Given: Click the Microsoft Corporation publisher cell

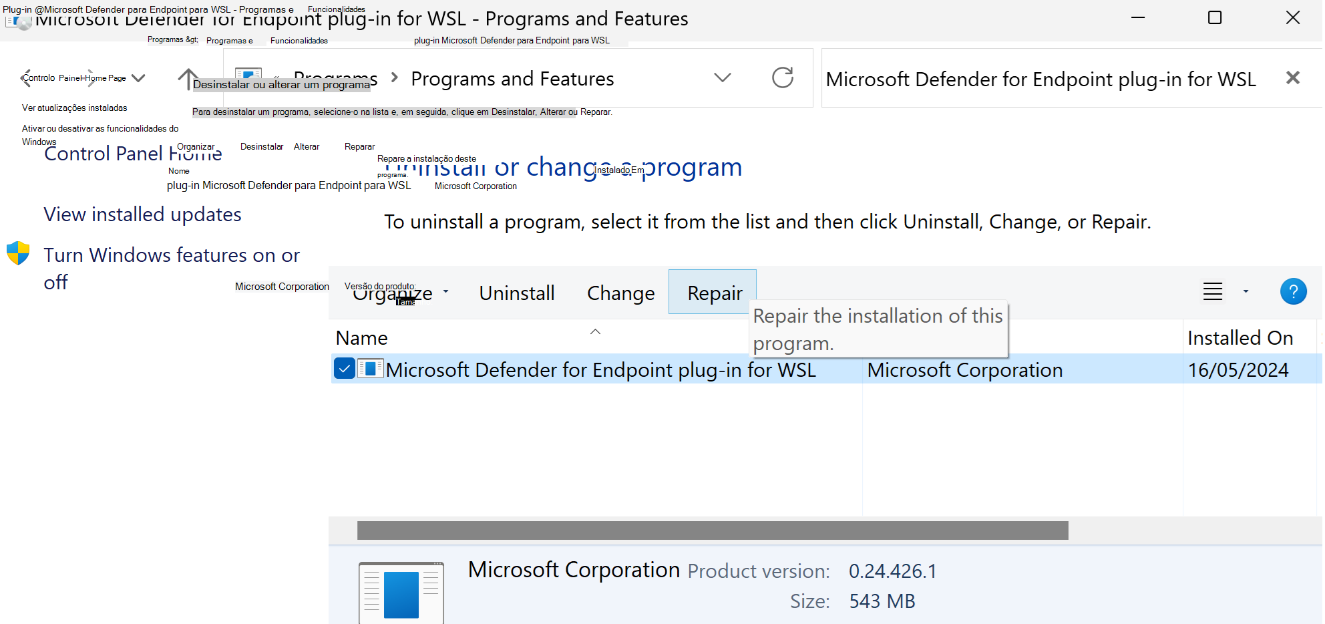Looking at the screenshot, I should (965, 370).
